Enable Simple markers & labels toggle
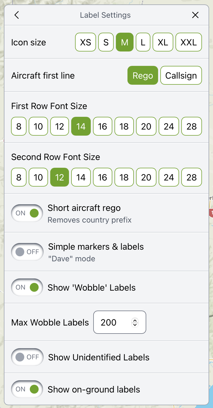213x408 pixels. click(x=27, y=252)
